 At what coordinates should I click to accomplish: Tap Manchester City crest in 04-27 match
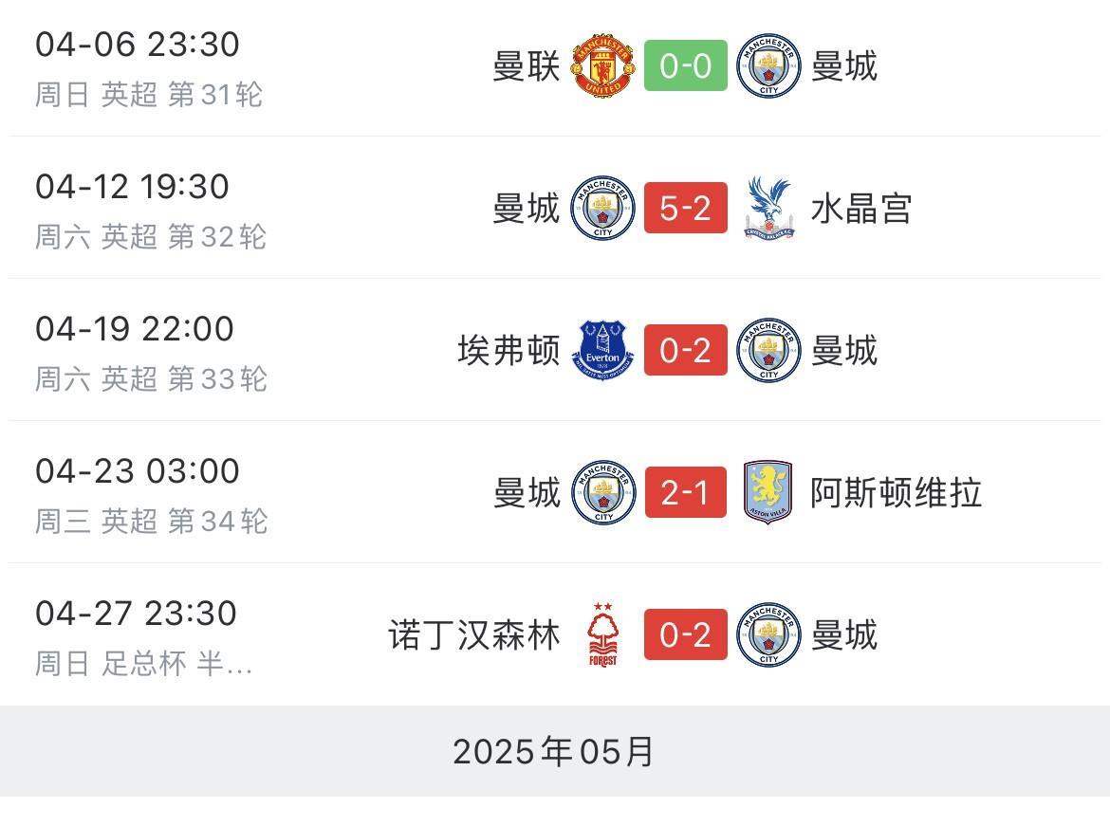(x=768, y=634)
